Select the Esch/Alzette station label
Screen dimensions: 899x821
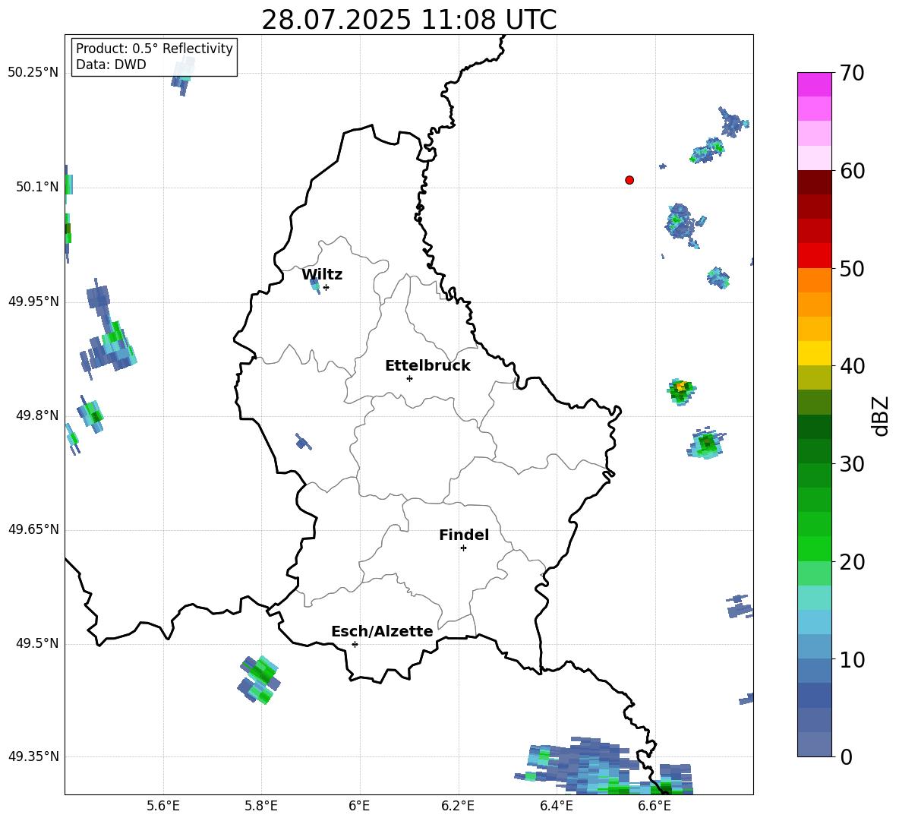point(382,632)
